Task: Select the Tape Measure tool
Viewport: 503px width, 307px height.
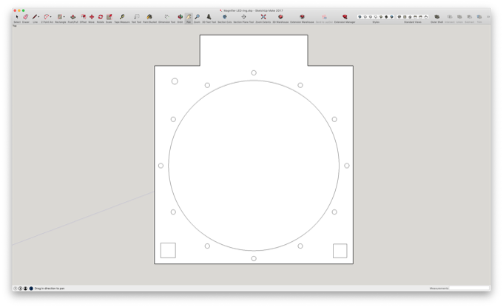Action: tap(122, 17)
